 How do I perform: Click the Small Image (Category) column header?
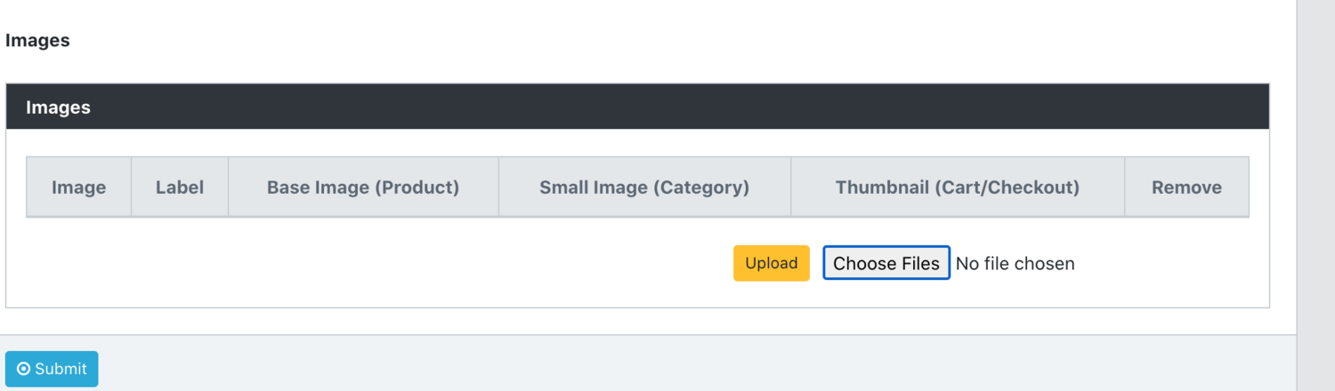pos(644,188)
